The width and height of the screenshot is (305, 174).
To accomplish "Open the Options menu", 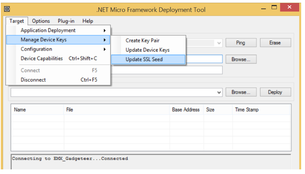I will [41, 21].
